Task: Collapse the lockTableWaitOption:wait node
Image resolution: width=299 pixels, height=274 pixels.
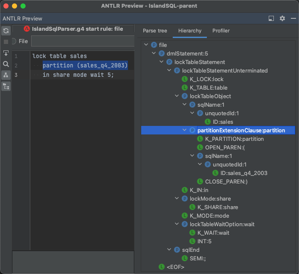Action: coord(177,224)
